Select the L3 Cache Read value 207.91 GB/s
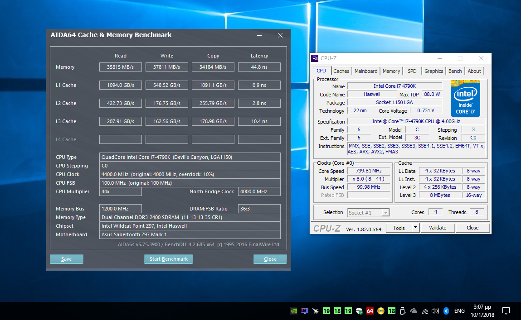 [120, 121]
